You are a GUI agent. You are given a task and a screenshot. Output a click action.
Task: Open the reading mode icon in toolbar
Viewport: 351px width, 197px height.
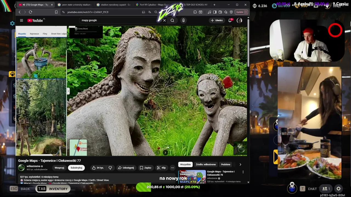click(x=200, y=12)
